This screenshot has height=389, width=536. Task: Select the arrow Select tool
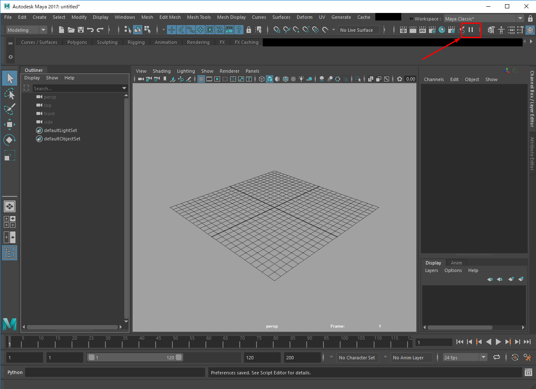10,78
